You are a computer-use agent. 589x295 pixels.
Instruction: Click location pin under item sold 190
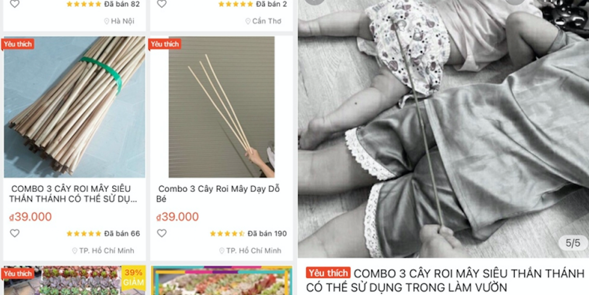point(222,251)
